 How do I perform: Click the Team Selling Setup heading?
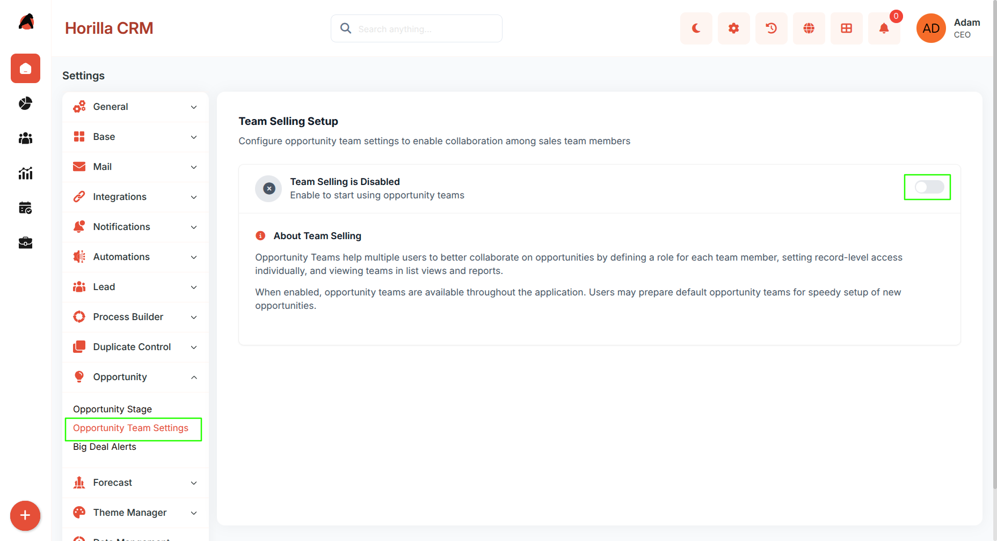point(288,121)
